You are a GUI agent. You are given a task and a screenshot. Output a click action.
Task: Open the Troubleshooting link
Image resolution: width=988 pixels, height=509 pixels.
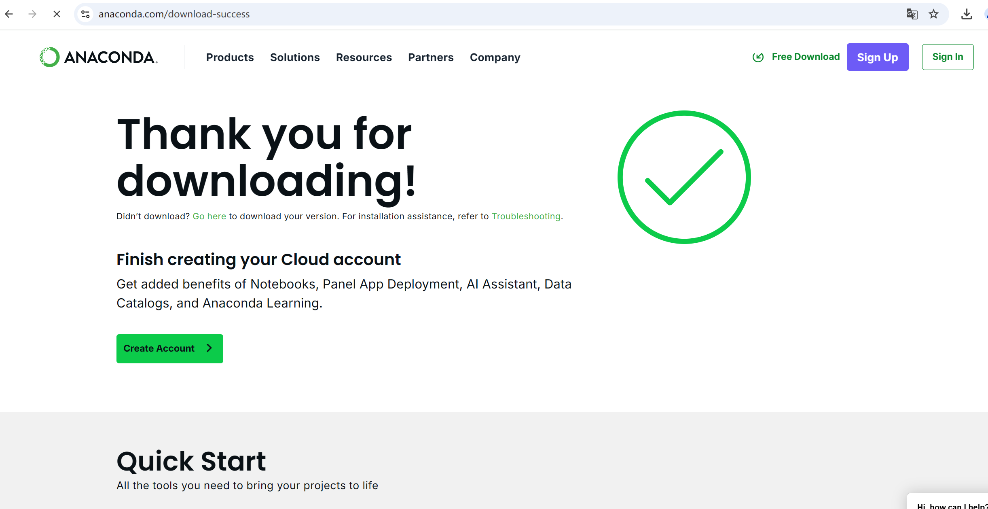526,216
